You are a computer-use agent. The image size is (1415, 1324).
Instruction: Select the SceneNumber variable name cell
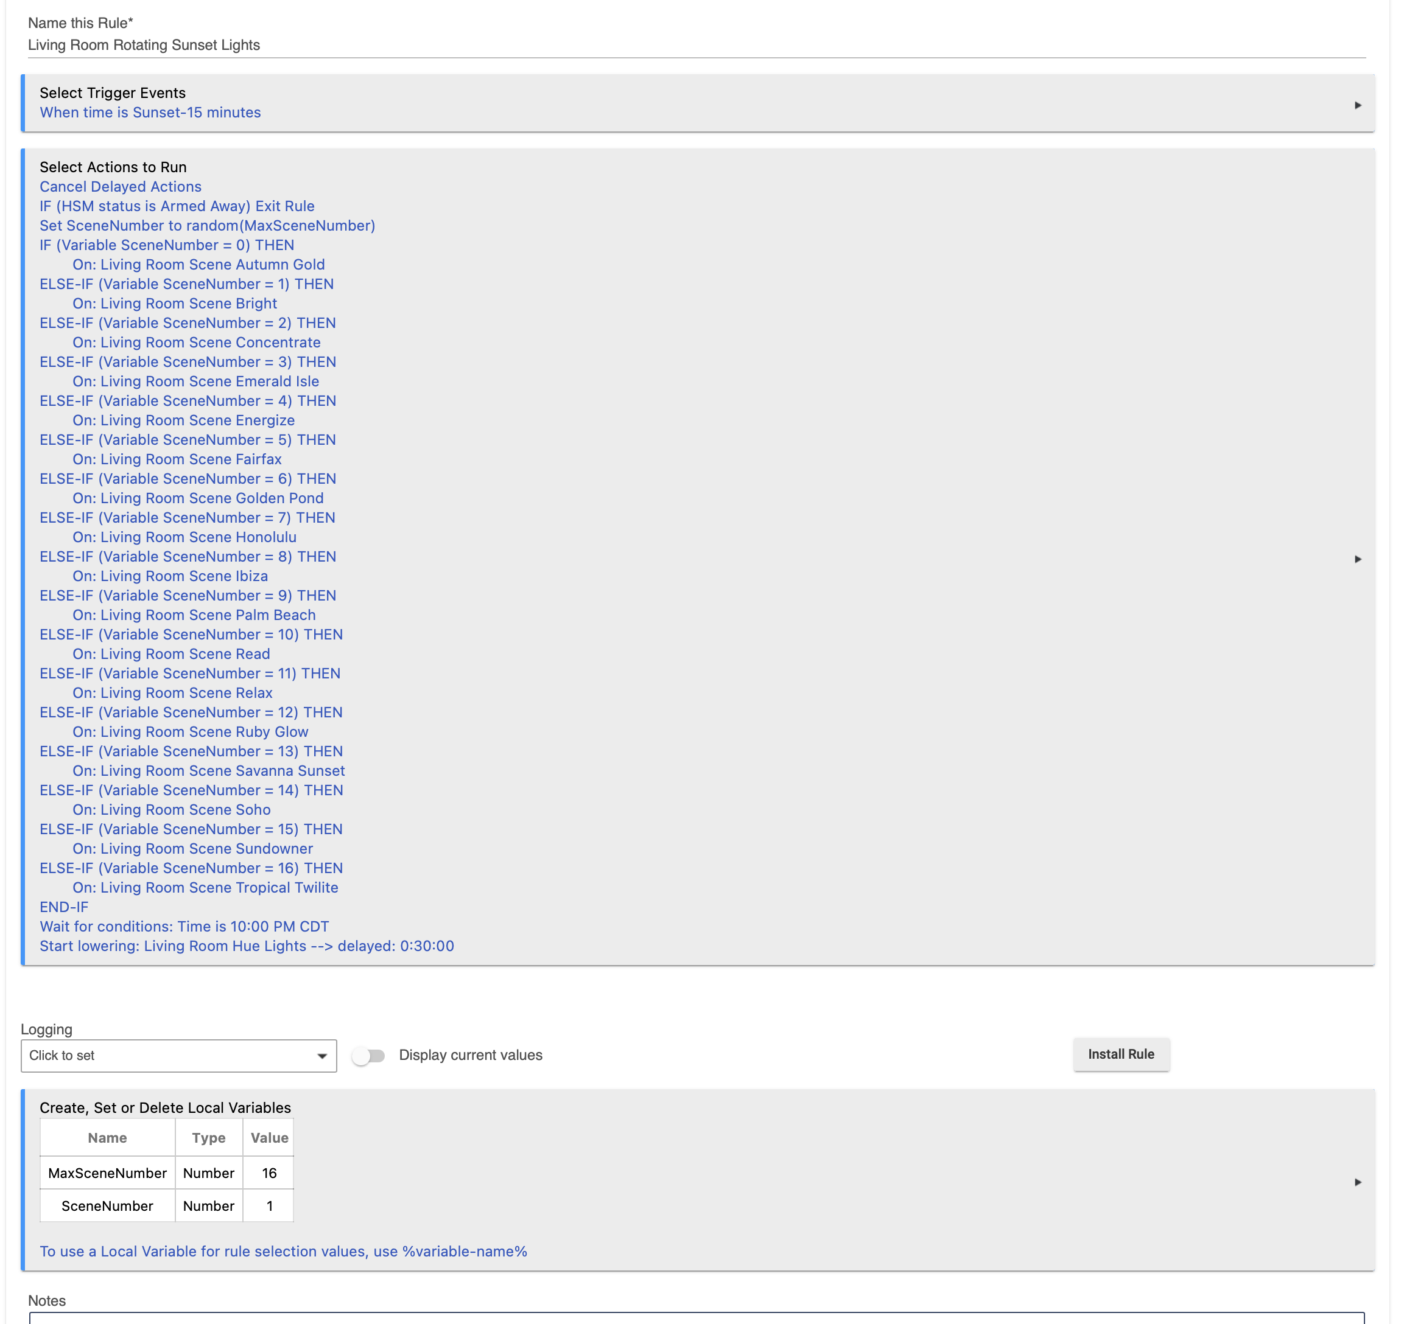108,1206
